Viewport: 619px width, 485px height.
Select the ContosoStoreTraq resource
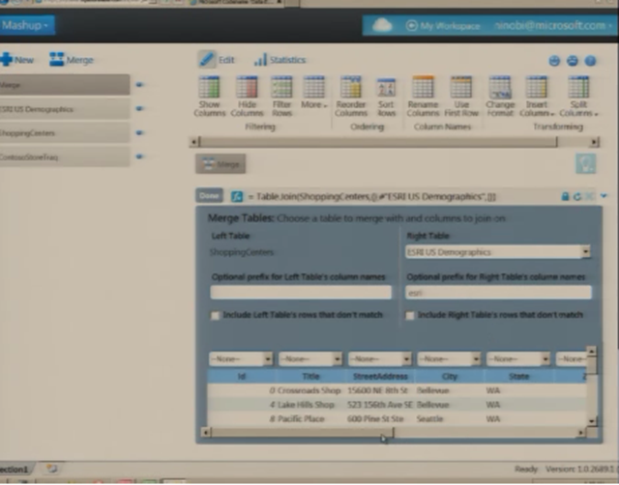pyautogui.click(x=65, y=157)
